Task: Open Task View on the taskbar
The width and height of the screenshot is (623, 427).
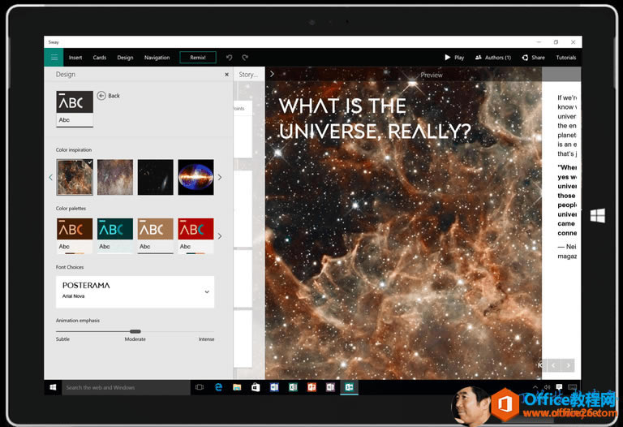Action: (x=200, y=387)
